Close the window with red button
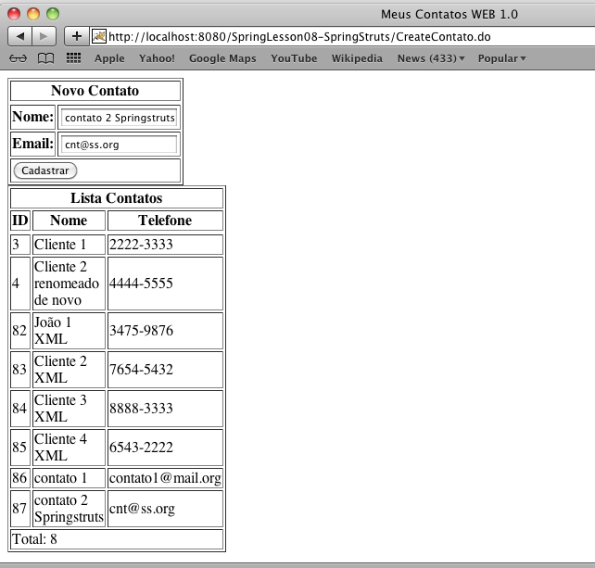The width and height of the screenshot is (595, 568). click(x=14, y=14)
